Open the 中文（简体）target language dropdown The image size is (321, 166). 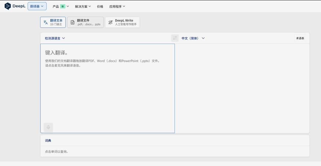coord(193,38)
